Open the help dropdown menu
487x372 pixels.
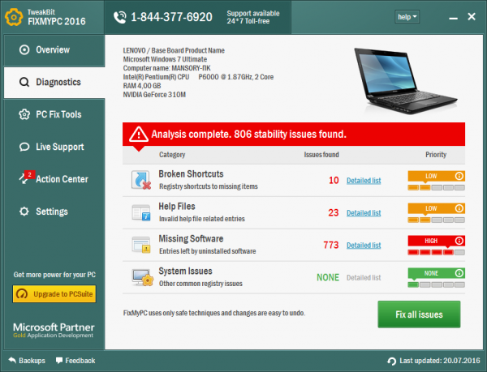coord(407,17)
